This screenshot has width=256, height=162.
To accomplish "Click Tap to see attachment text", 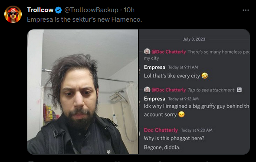I will [211, 90].
